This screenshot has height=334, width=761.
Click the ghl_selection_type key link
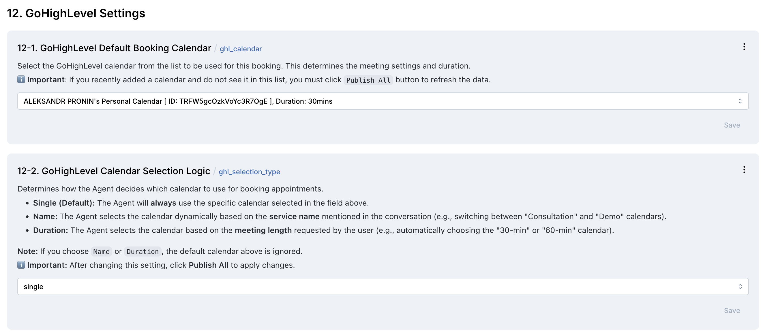[x=249, y=172]
